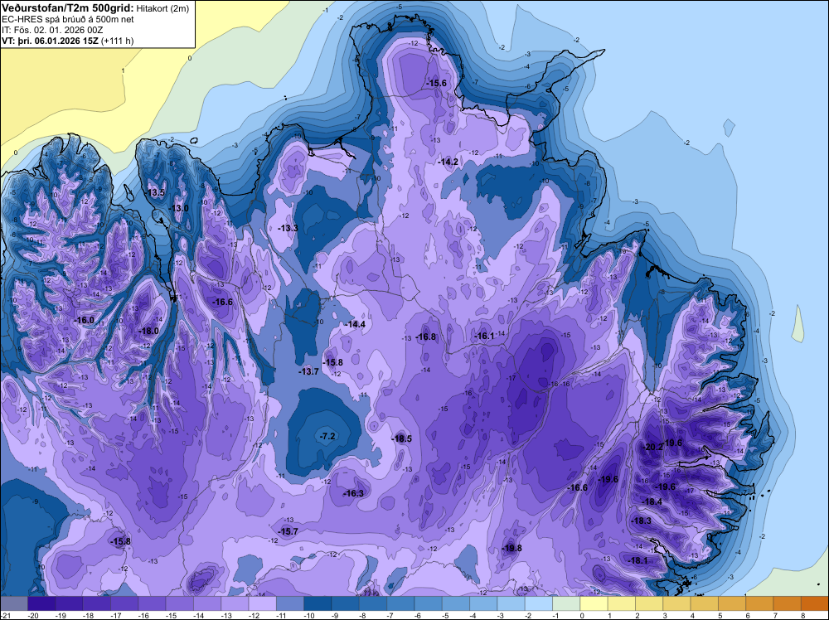Select the -18.3 temperature label

coord(642,521)
